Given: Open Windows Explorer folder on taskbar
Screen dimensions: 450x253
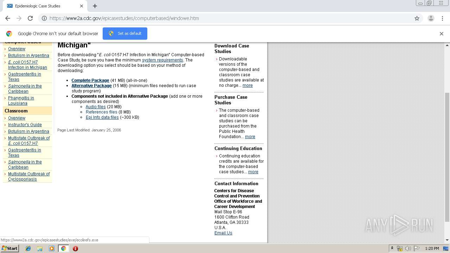Looking at the screenshot, I should [x=40, y=248].
